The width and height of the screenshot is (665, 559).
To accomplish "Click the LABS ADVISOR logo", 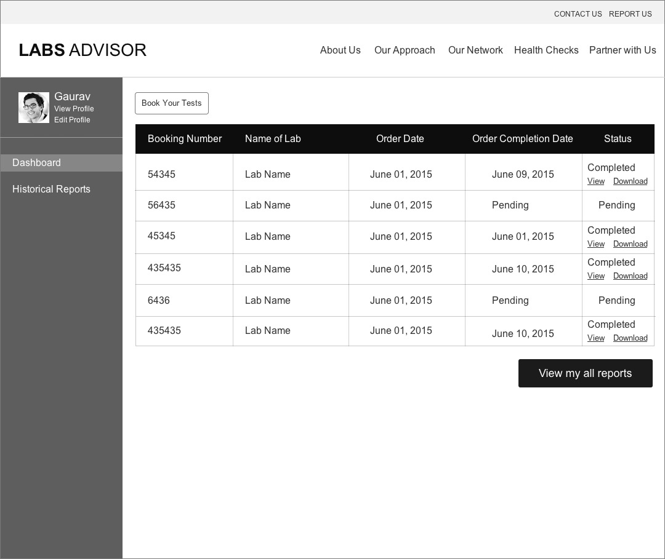I will click(x=83, y=50).
